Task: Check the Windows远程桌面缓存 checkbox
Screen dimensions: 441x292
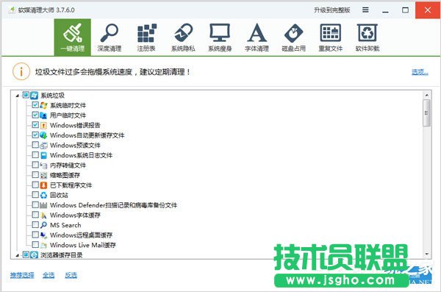Action: pyautogui.click(x=35, y=235)
